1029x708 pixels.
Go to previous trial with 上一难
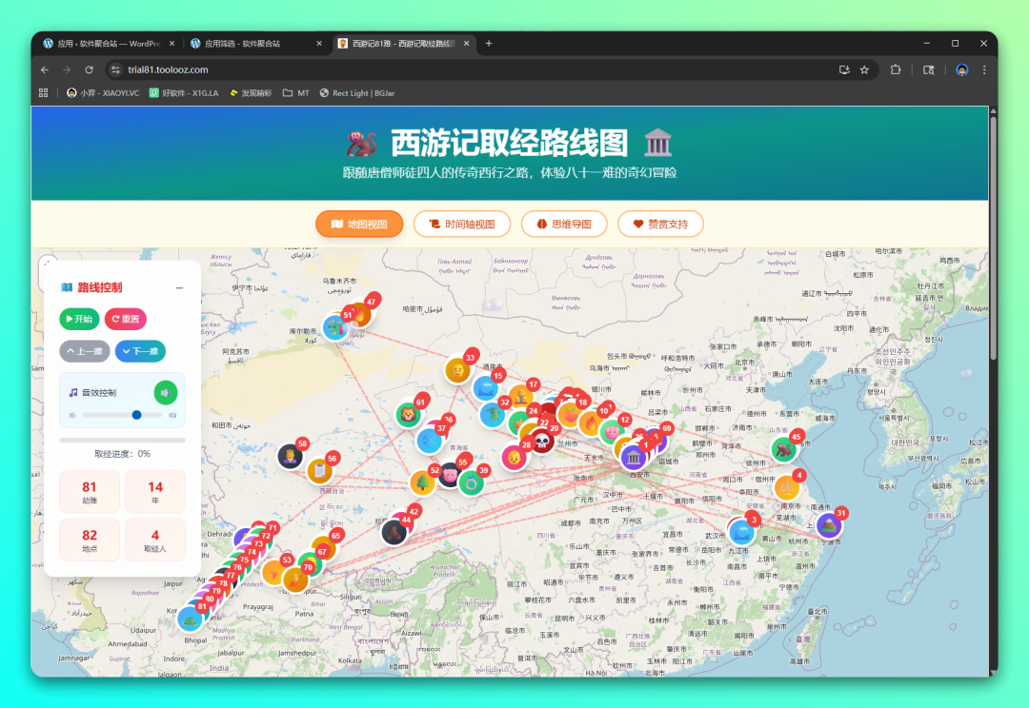pos(84,351)
